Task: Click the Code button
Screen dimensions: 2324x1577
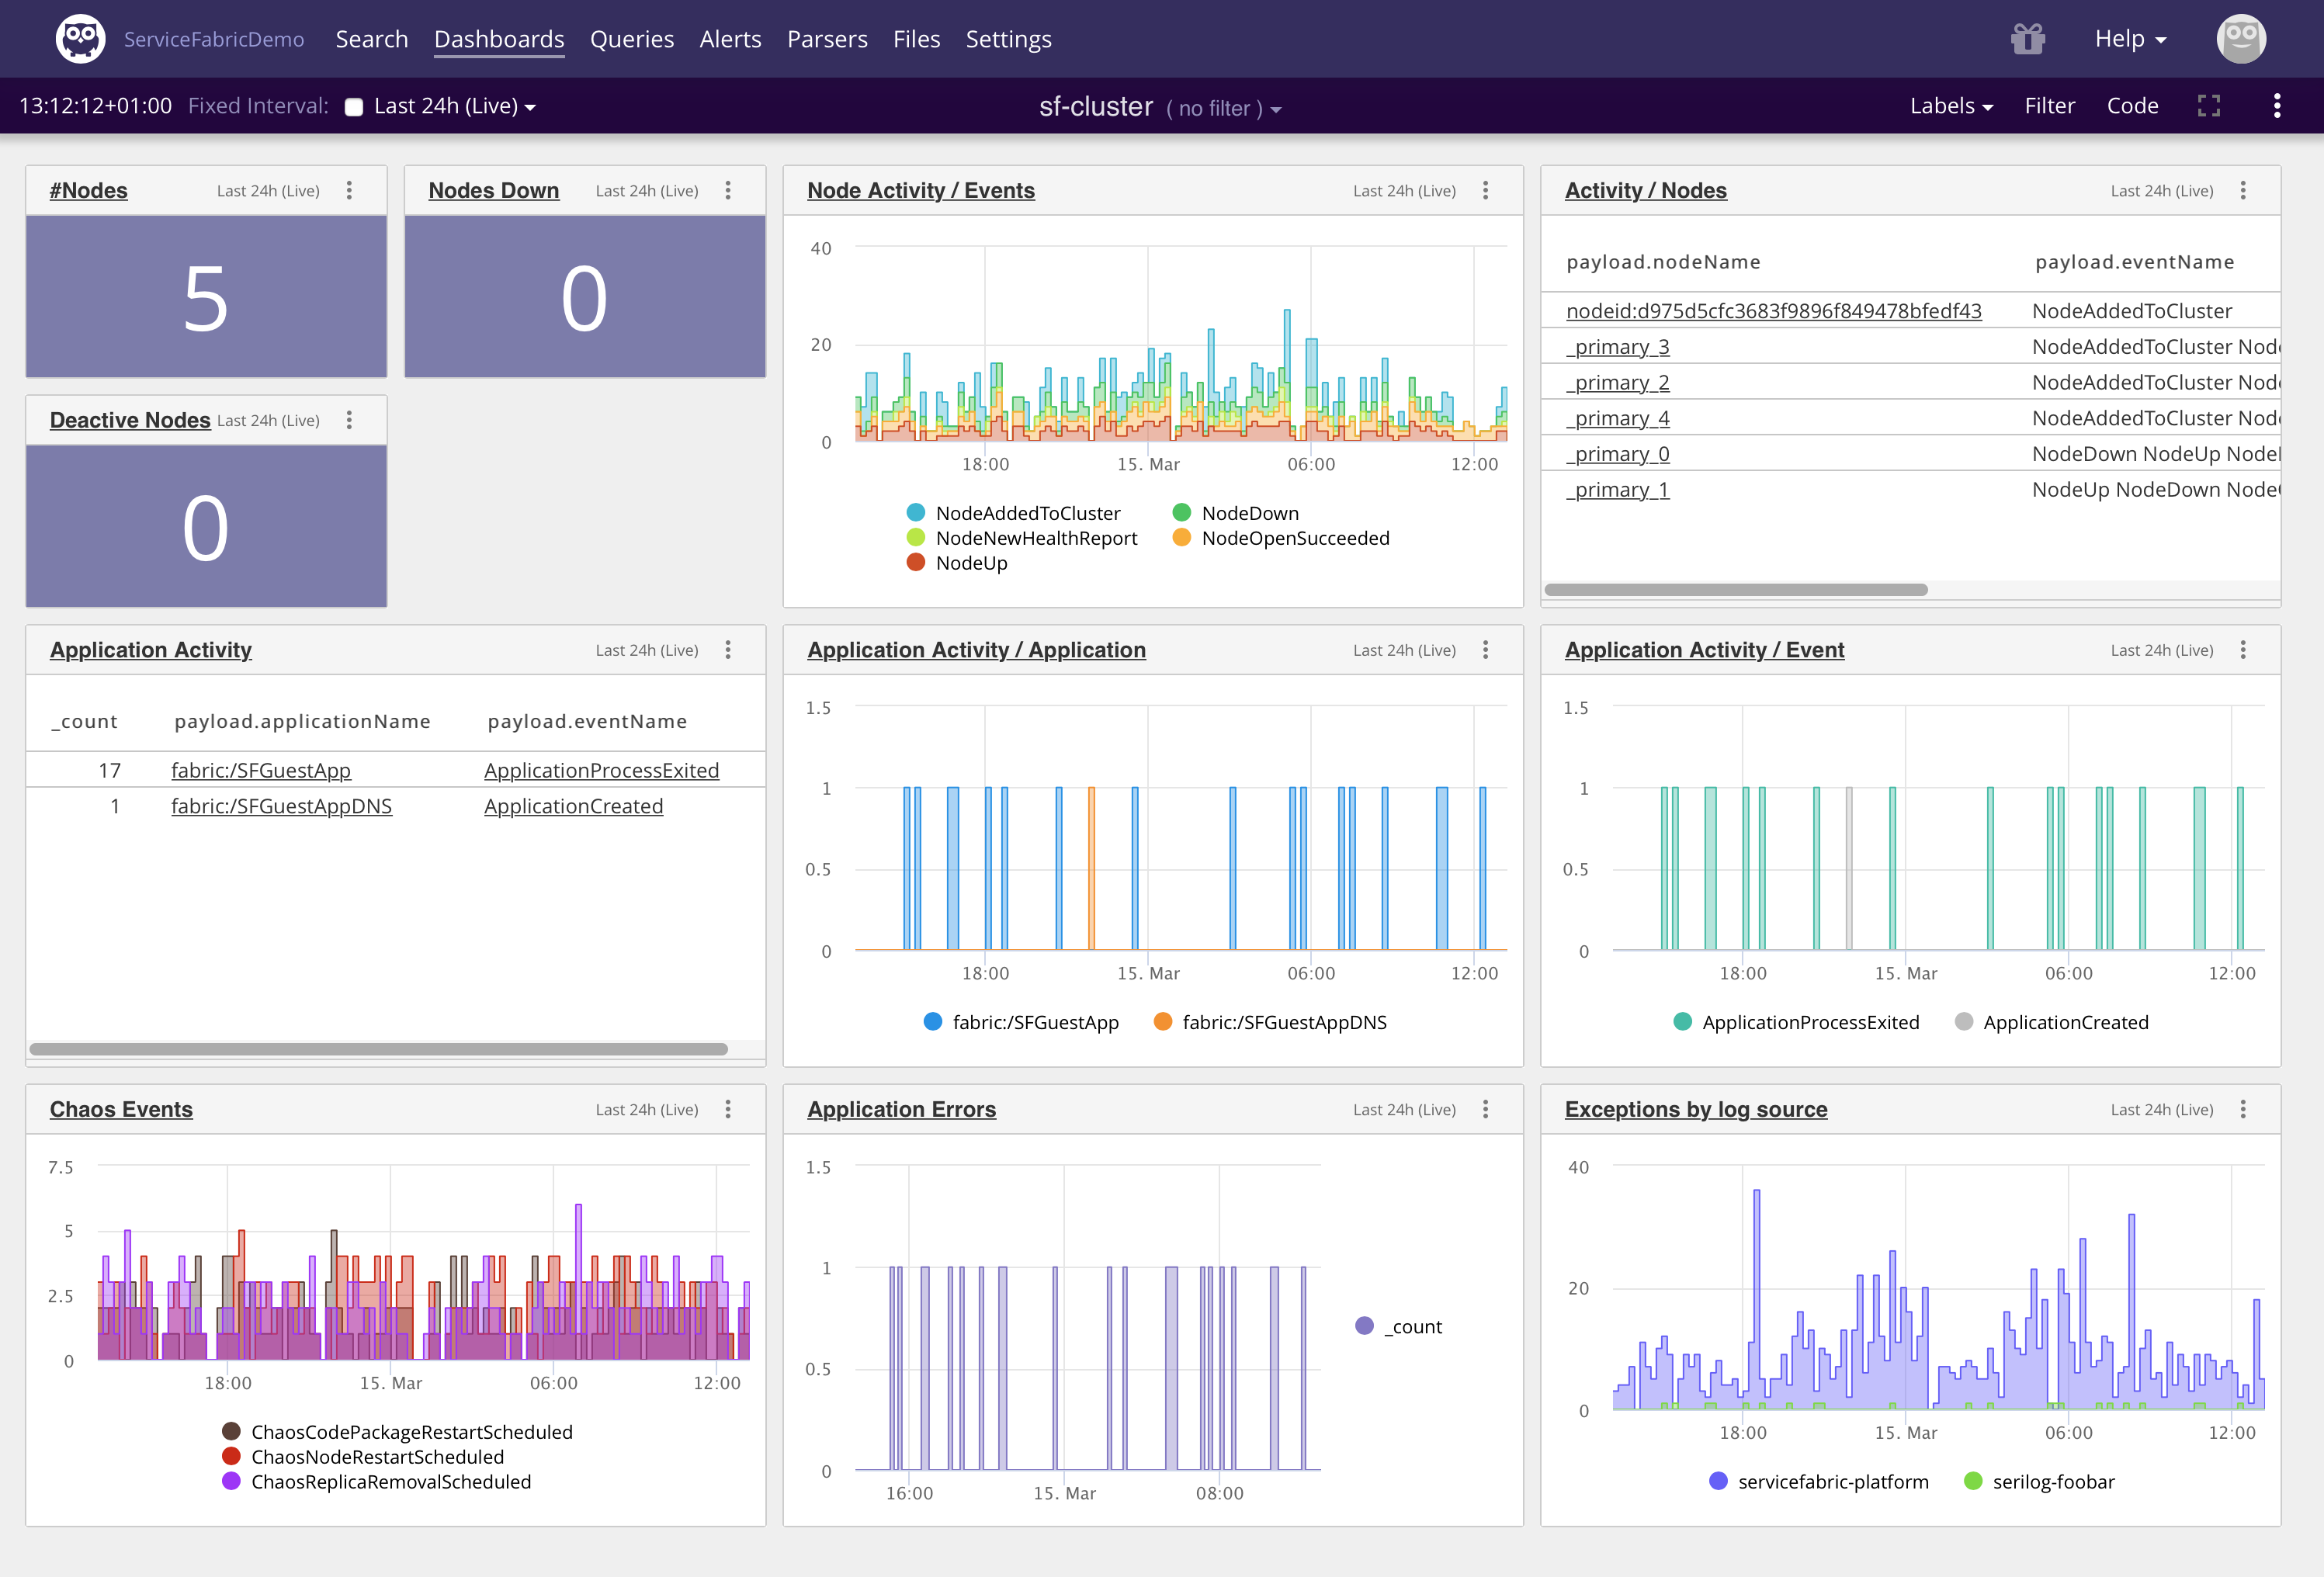Action: click(x=2132, y=106)
